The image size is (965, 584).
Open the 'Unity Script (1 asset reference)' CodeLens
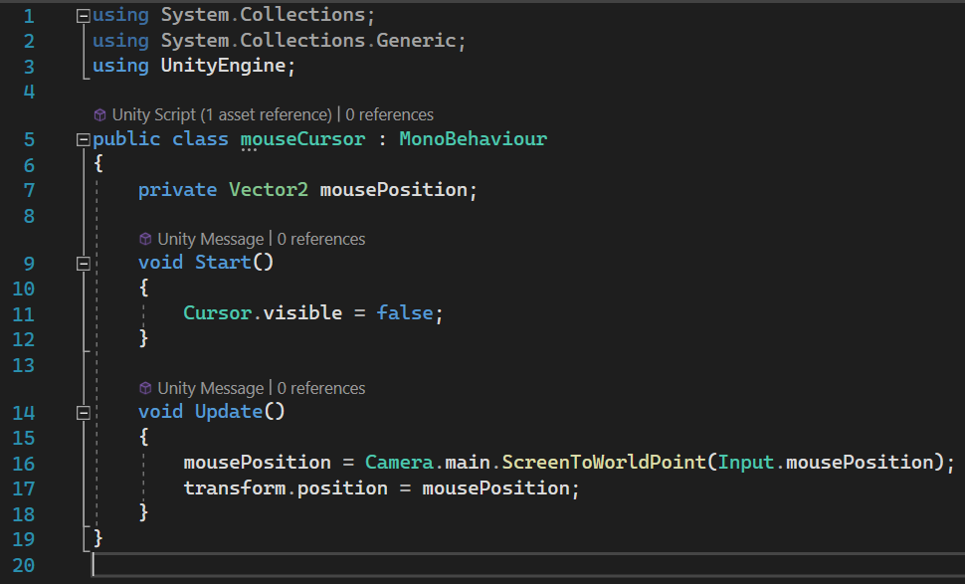coord(221,115)
